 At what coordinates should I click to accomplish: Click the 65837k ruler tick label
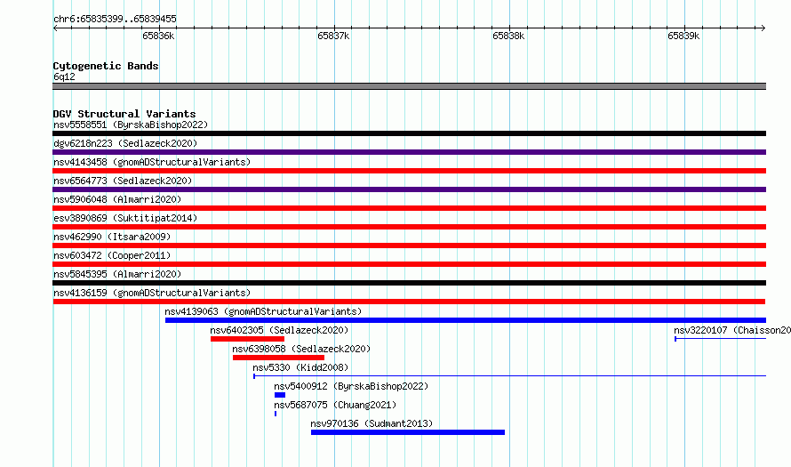[x=333, y=36]
